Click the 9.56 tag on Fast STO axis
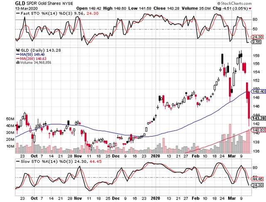Screen dimensions: 266x202 tap(256, 42)
